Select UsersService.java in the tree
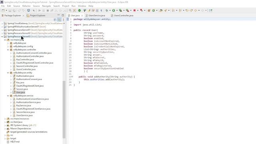256x144 pixels. 24,116
